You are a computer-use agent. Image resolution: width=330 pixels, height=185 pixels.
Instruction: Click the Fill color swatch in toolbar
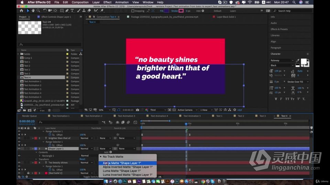click(166, 11)
